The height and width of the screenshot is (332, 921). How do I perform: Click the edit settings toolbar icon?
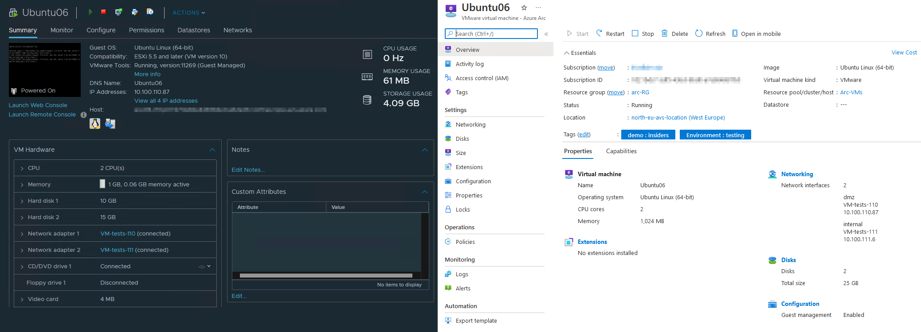(134, 12)
